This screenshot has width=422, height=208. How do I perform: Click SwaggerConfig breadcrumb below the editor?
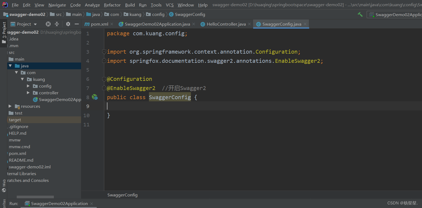(x=123, y=195)
